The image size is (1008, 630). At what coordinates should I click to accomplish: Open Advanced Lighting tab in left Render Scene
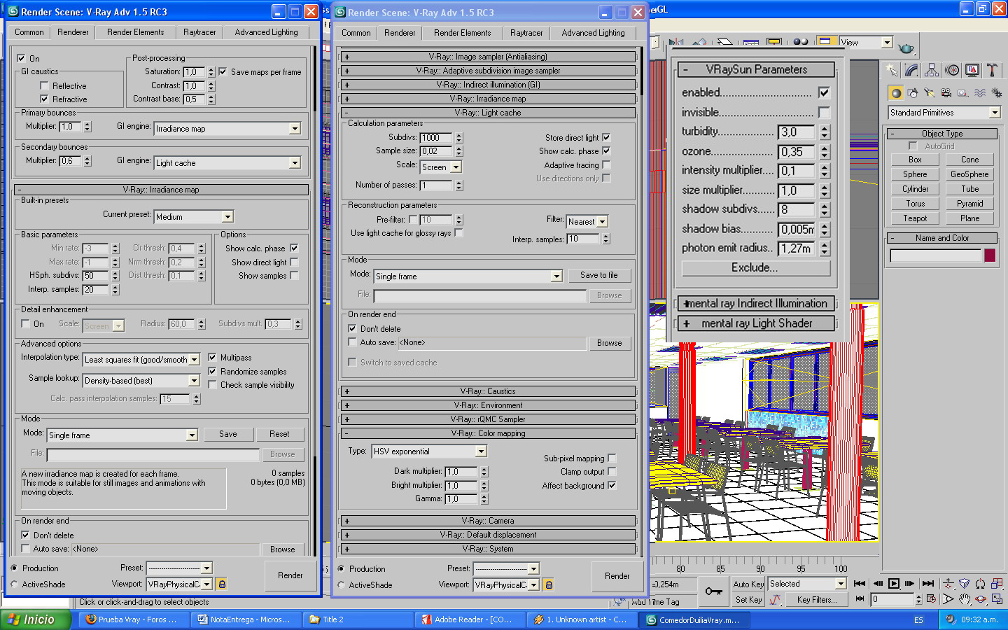point(266,32)
